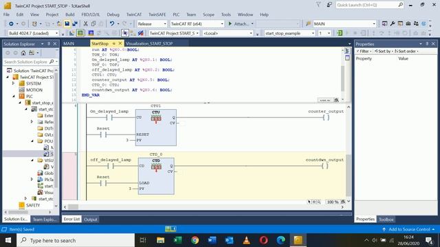Click Add to Source Control
The width and height of the screenshot is (440, 247).
pyautogui.click(x=409, y=229)
